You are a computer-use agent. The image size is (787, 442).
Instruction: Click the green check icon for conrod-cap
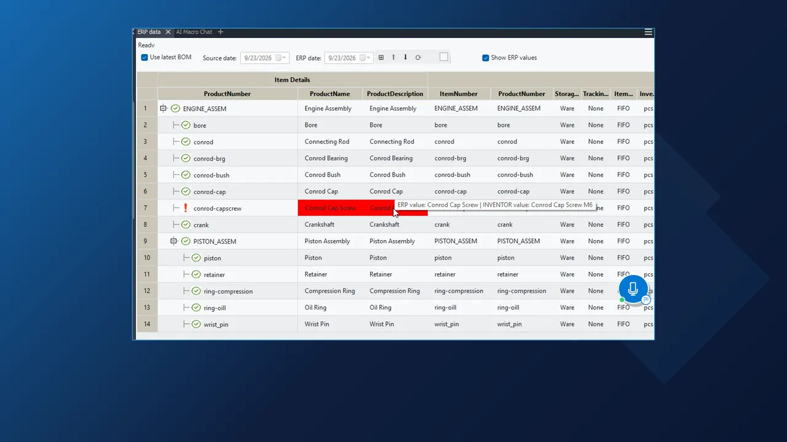point(186,192)
